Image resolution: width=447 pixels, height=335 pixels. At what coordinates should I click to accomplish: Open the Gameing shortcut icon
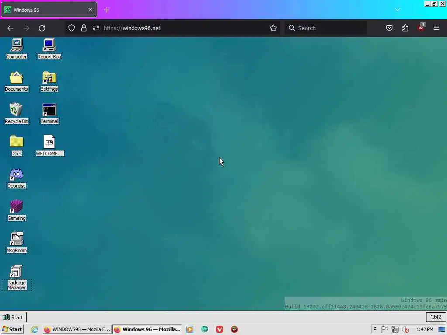click(x=17, y=210)
